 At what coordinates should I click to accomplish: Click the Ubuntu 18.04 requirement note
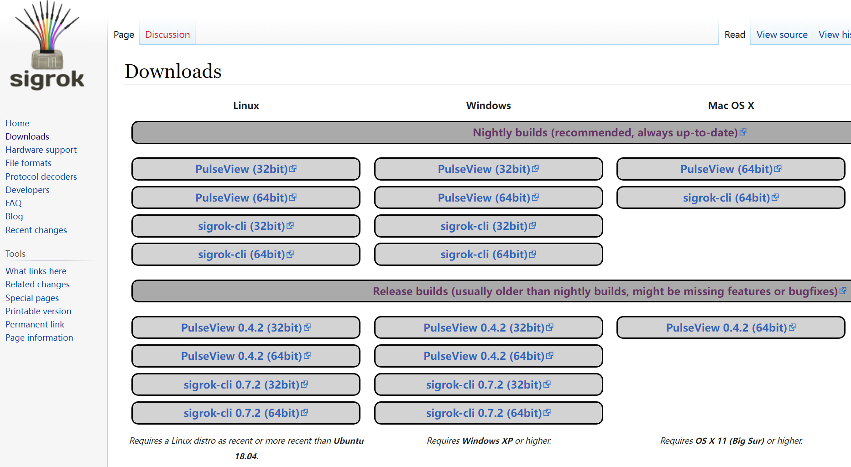(x=246, y=448)
